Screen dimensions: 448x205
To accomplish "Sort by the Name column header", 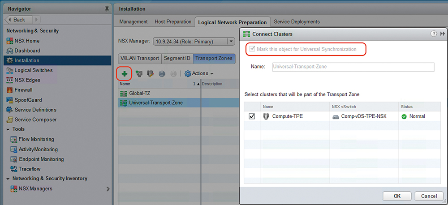I will 159,84.
